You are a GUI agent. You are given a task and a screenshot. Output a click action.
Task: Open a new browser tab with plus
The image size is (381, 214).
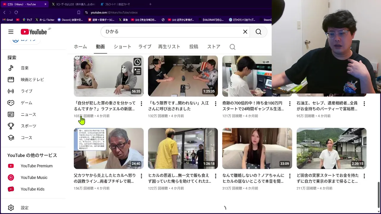(x=150, y=4)
